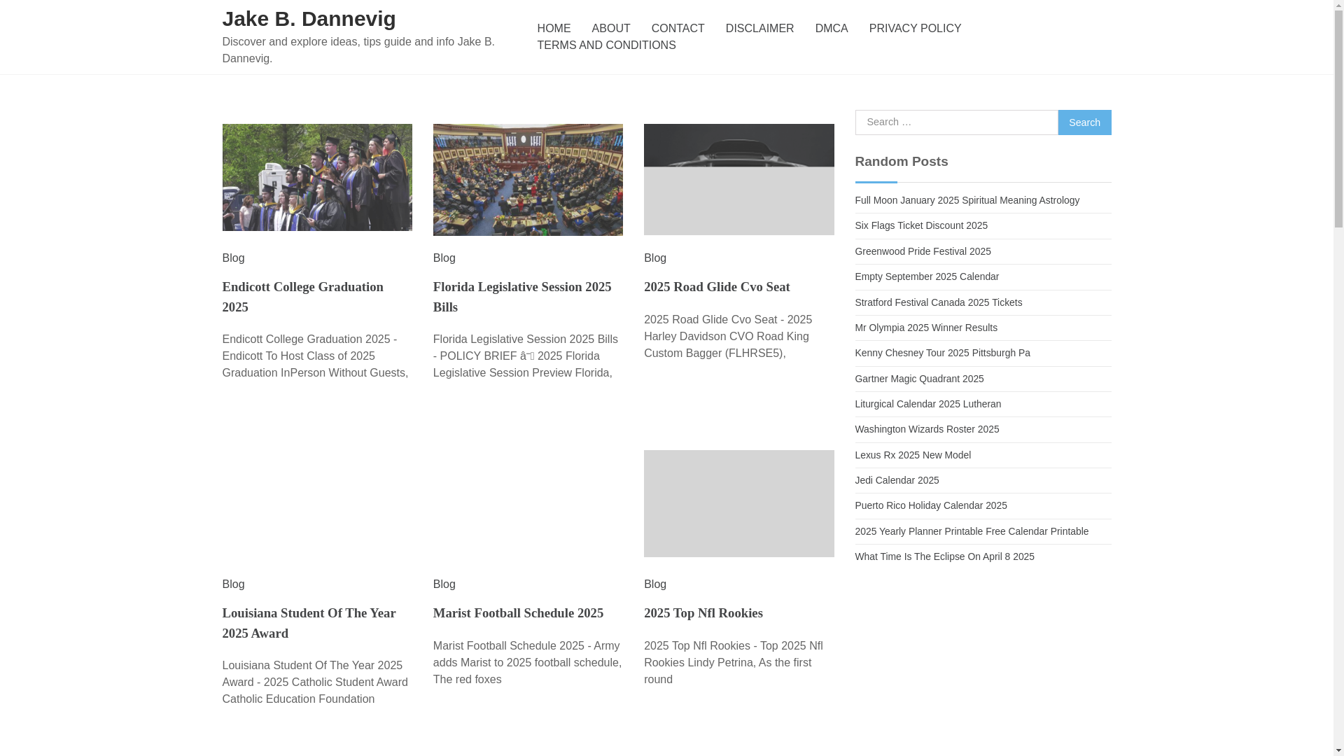
Task: Open the Florida Legislative Session thumbnail image
Action: (528, 180)
